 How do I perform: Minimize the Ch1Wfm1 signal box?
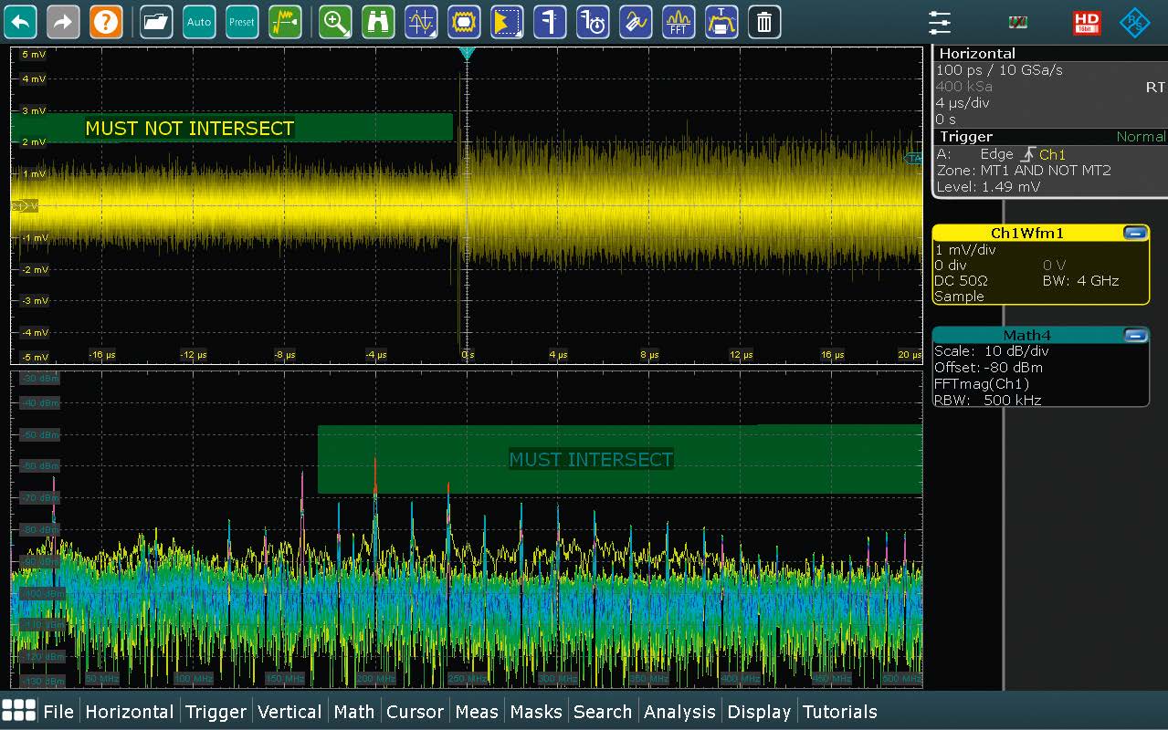coord(1135,234)
